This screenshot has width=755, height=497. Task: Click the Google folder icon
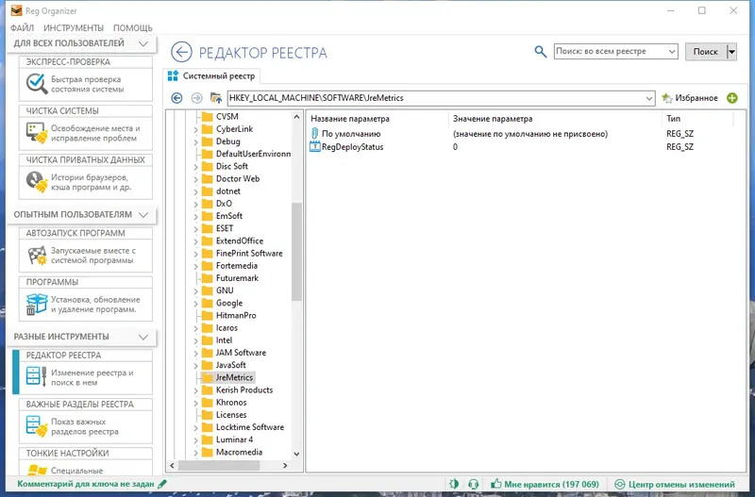pyautogui.click(x=207, y=303)
